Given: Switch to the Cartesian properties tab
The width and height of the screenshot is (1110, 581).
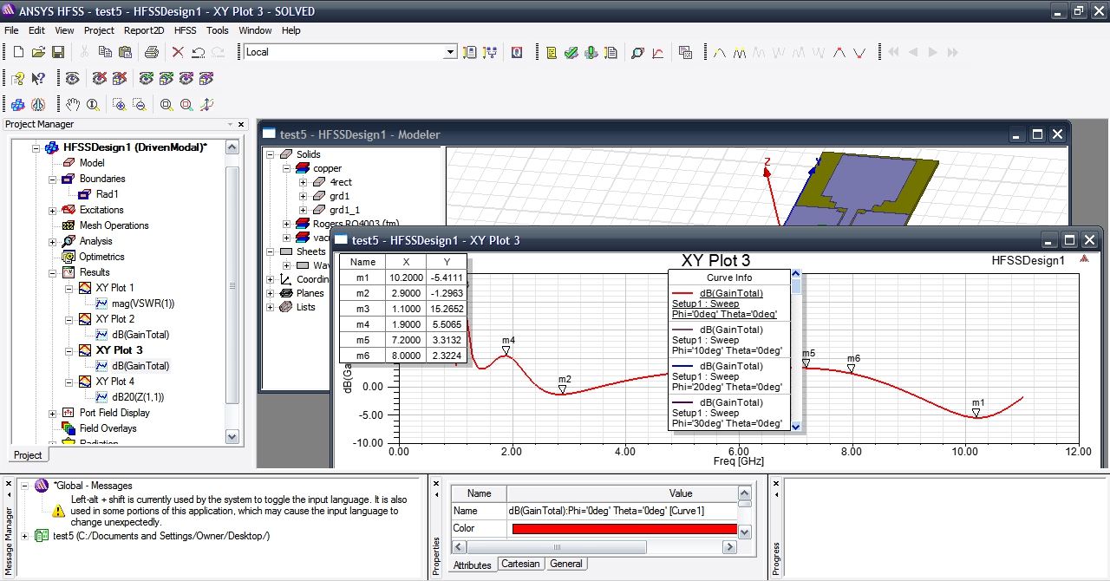Looking at the screenshot, I should tap(520, 564).
